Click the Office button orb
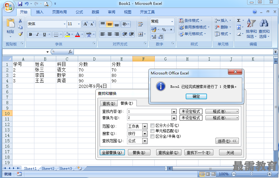 click(9, 7)
